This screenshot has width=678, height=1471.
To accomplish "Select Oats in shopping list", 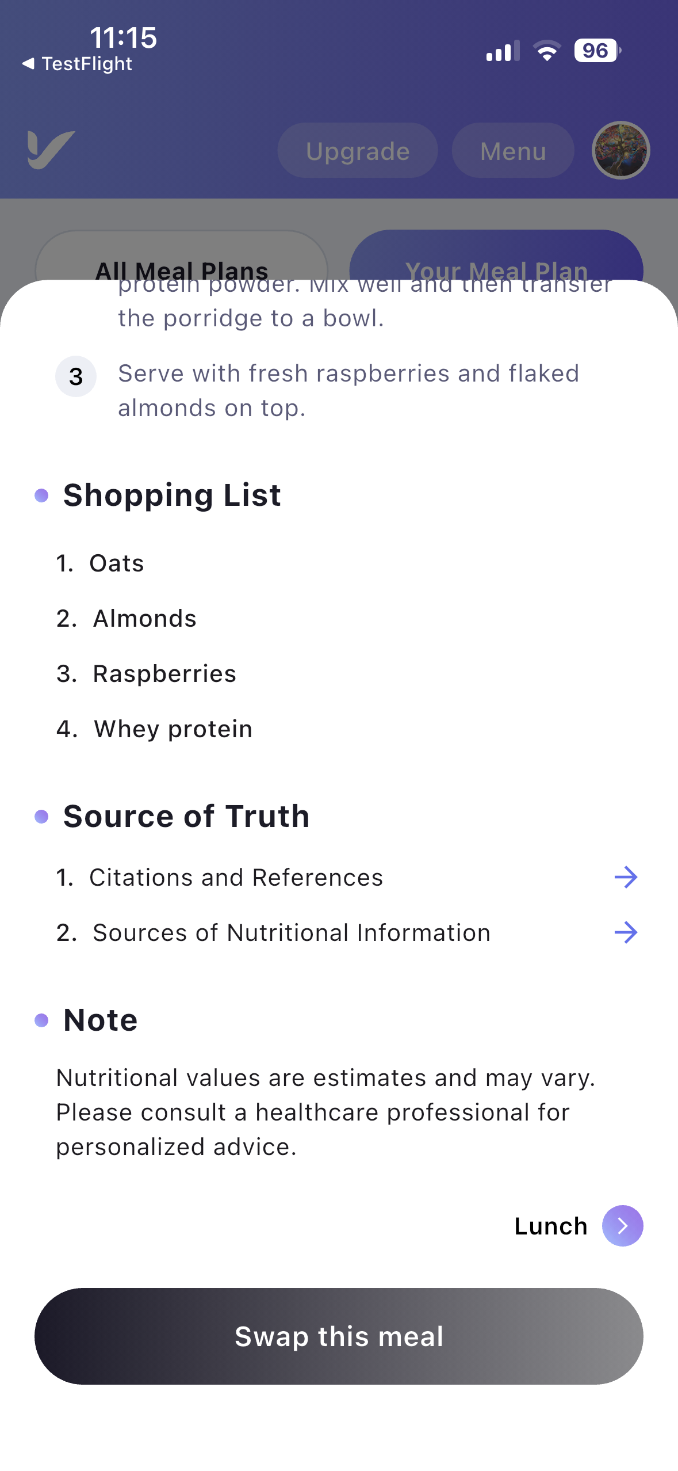I will click(x=117, y=563).
